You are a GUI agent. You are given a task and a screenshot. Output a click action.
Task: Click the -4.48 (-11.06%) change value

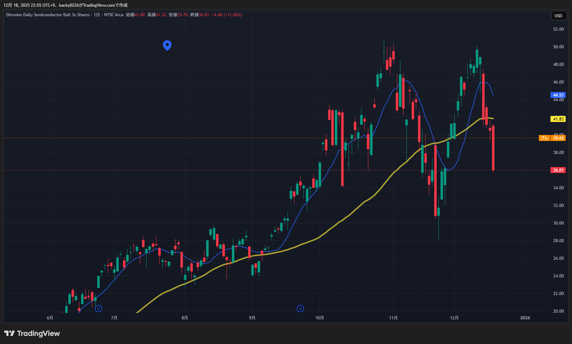tap(227, 15)
